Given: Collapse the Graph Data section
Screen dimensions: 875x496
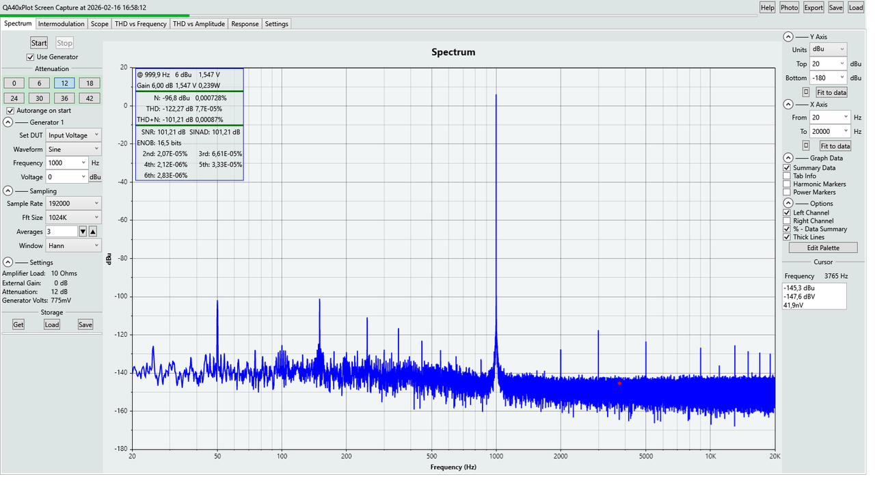Looking at the screenshot, I should click(x=787, y=158).
